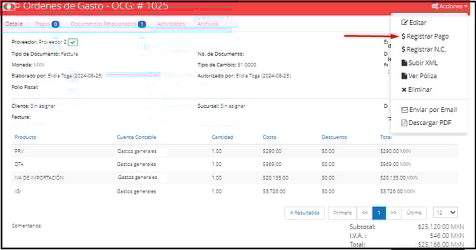Open the results-per-page dropdown showing 12

tap(446, 213)
